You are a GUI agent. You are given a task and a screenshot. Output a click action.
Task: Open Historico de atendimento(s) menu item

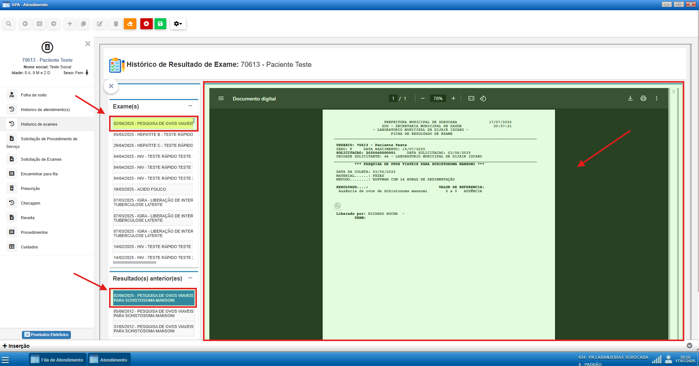pyautogui.click(x=45, y=110)
